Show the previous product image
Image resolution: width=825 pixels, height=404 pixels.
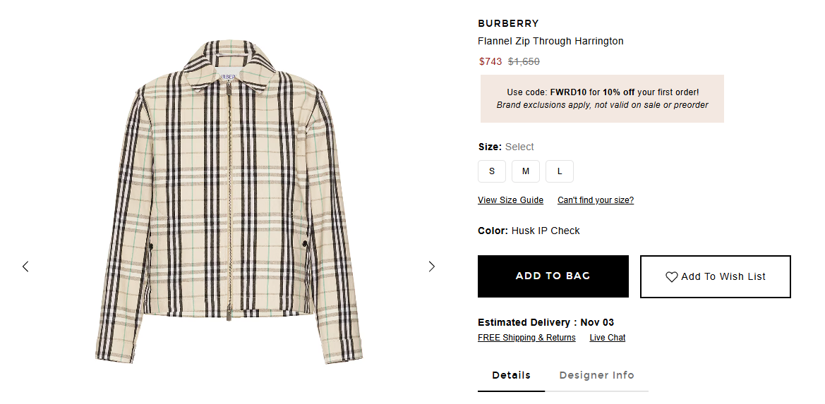[x=25, y=267]
